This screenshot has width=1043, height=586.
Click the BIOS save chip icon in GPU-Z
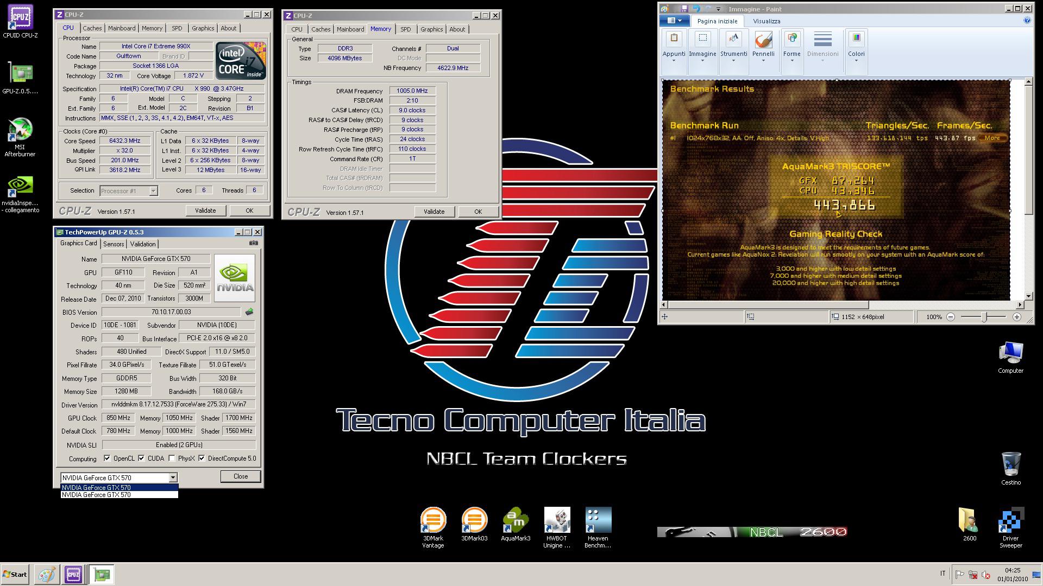click(249, 312)
